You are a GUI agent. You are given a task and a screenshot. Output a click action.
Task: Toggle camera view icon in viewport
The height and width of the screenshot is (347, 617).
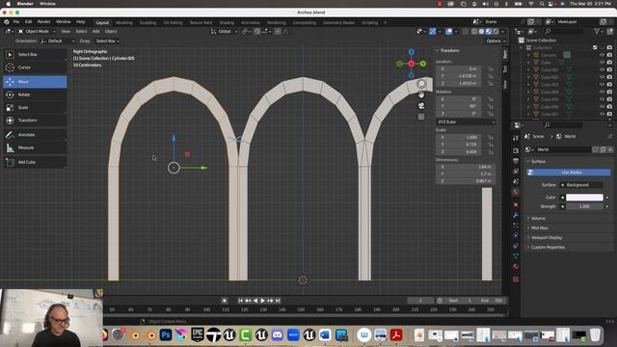421,106
